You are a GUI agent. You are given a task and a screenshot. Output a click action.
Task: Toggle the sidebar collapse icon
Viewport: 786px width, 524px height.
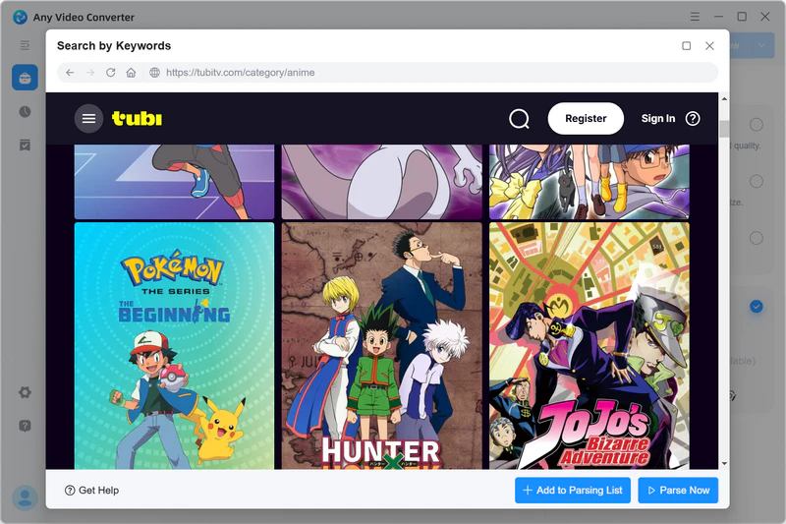pyautogui.click(x=25, y=45)
